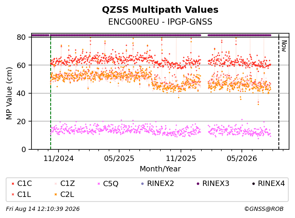Click the C5Q legend label text
Image resolution: width=295 pixels, height=218 pixels.
click(111, 184)
